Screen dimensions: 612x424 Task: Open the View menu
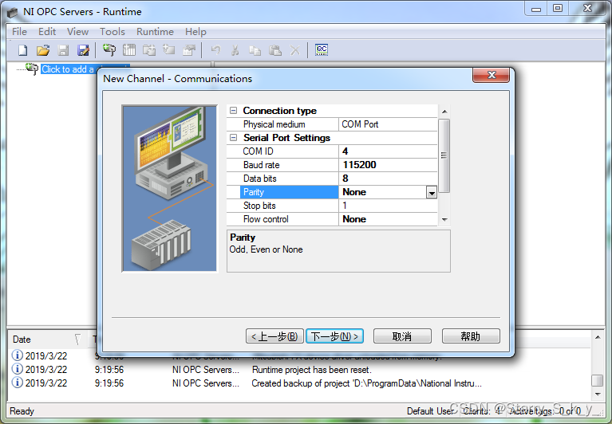pyautogui.click(x=77, y=32)
